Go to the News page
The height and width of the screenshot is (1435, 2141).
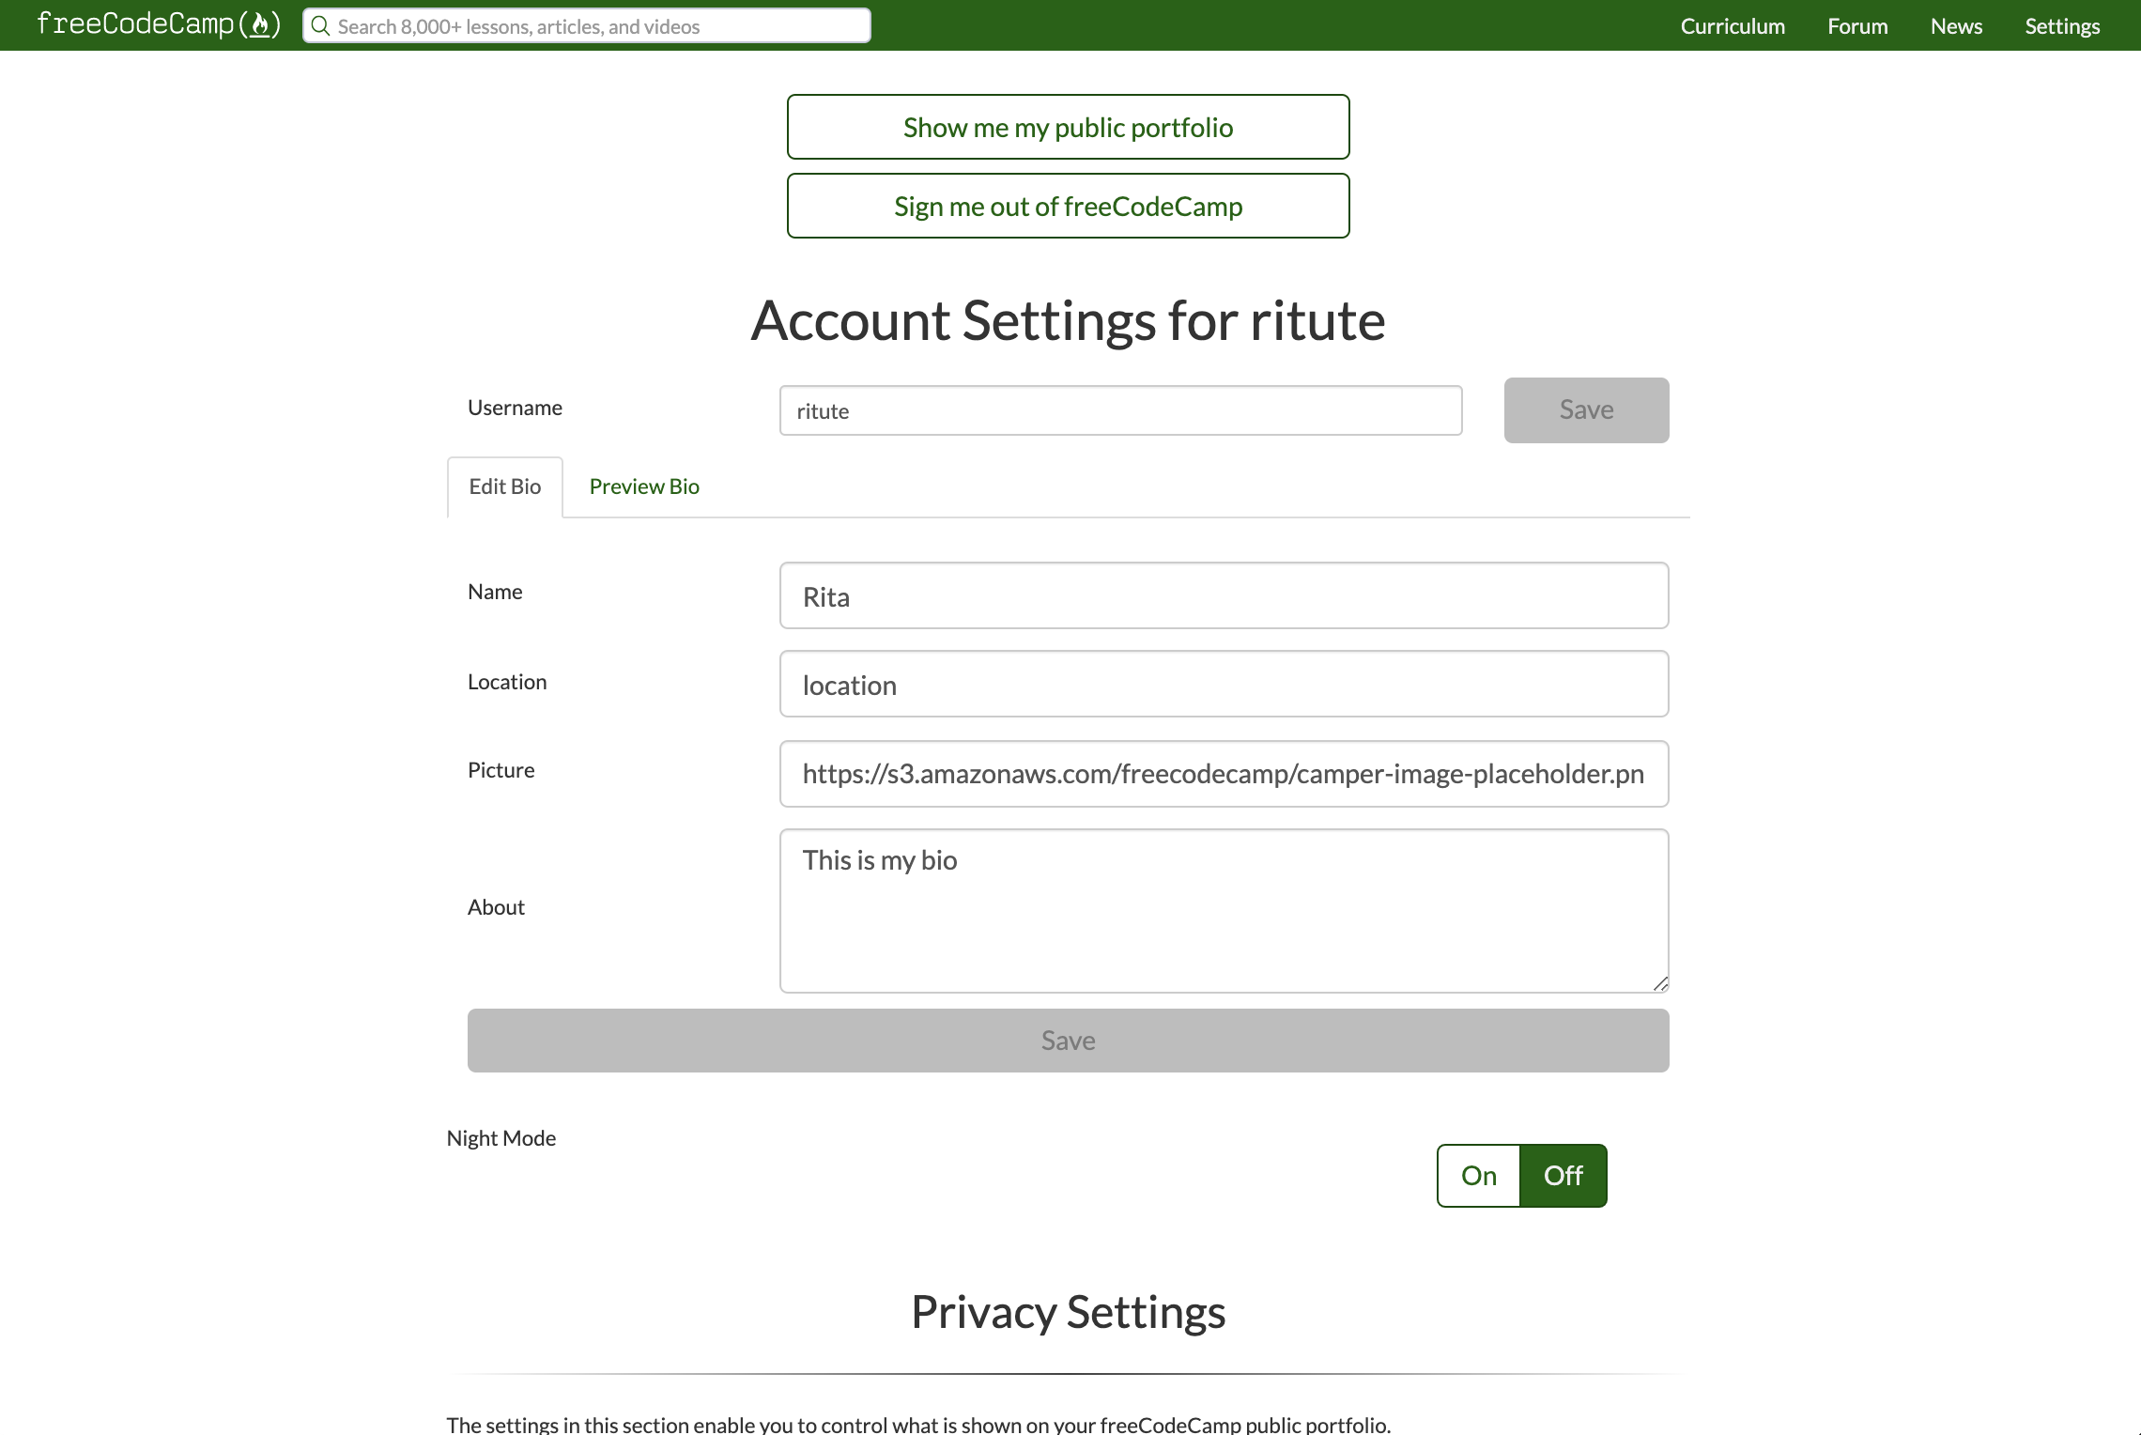click(x=1956, y=26)
